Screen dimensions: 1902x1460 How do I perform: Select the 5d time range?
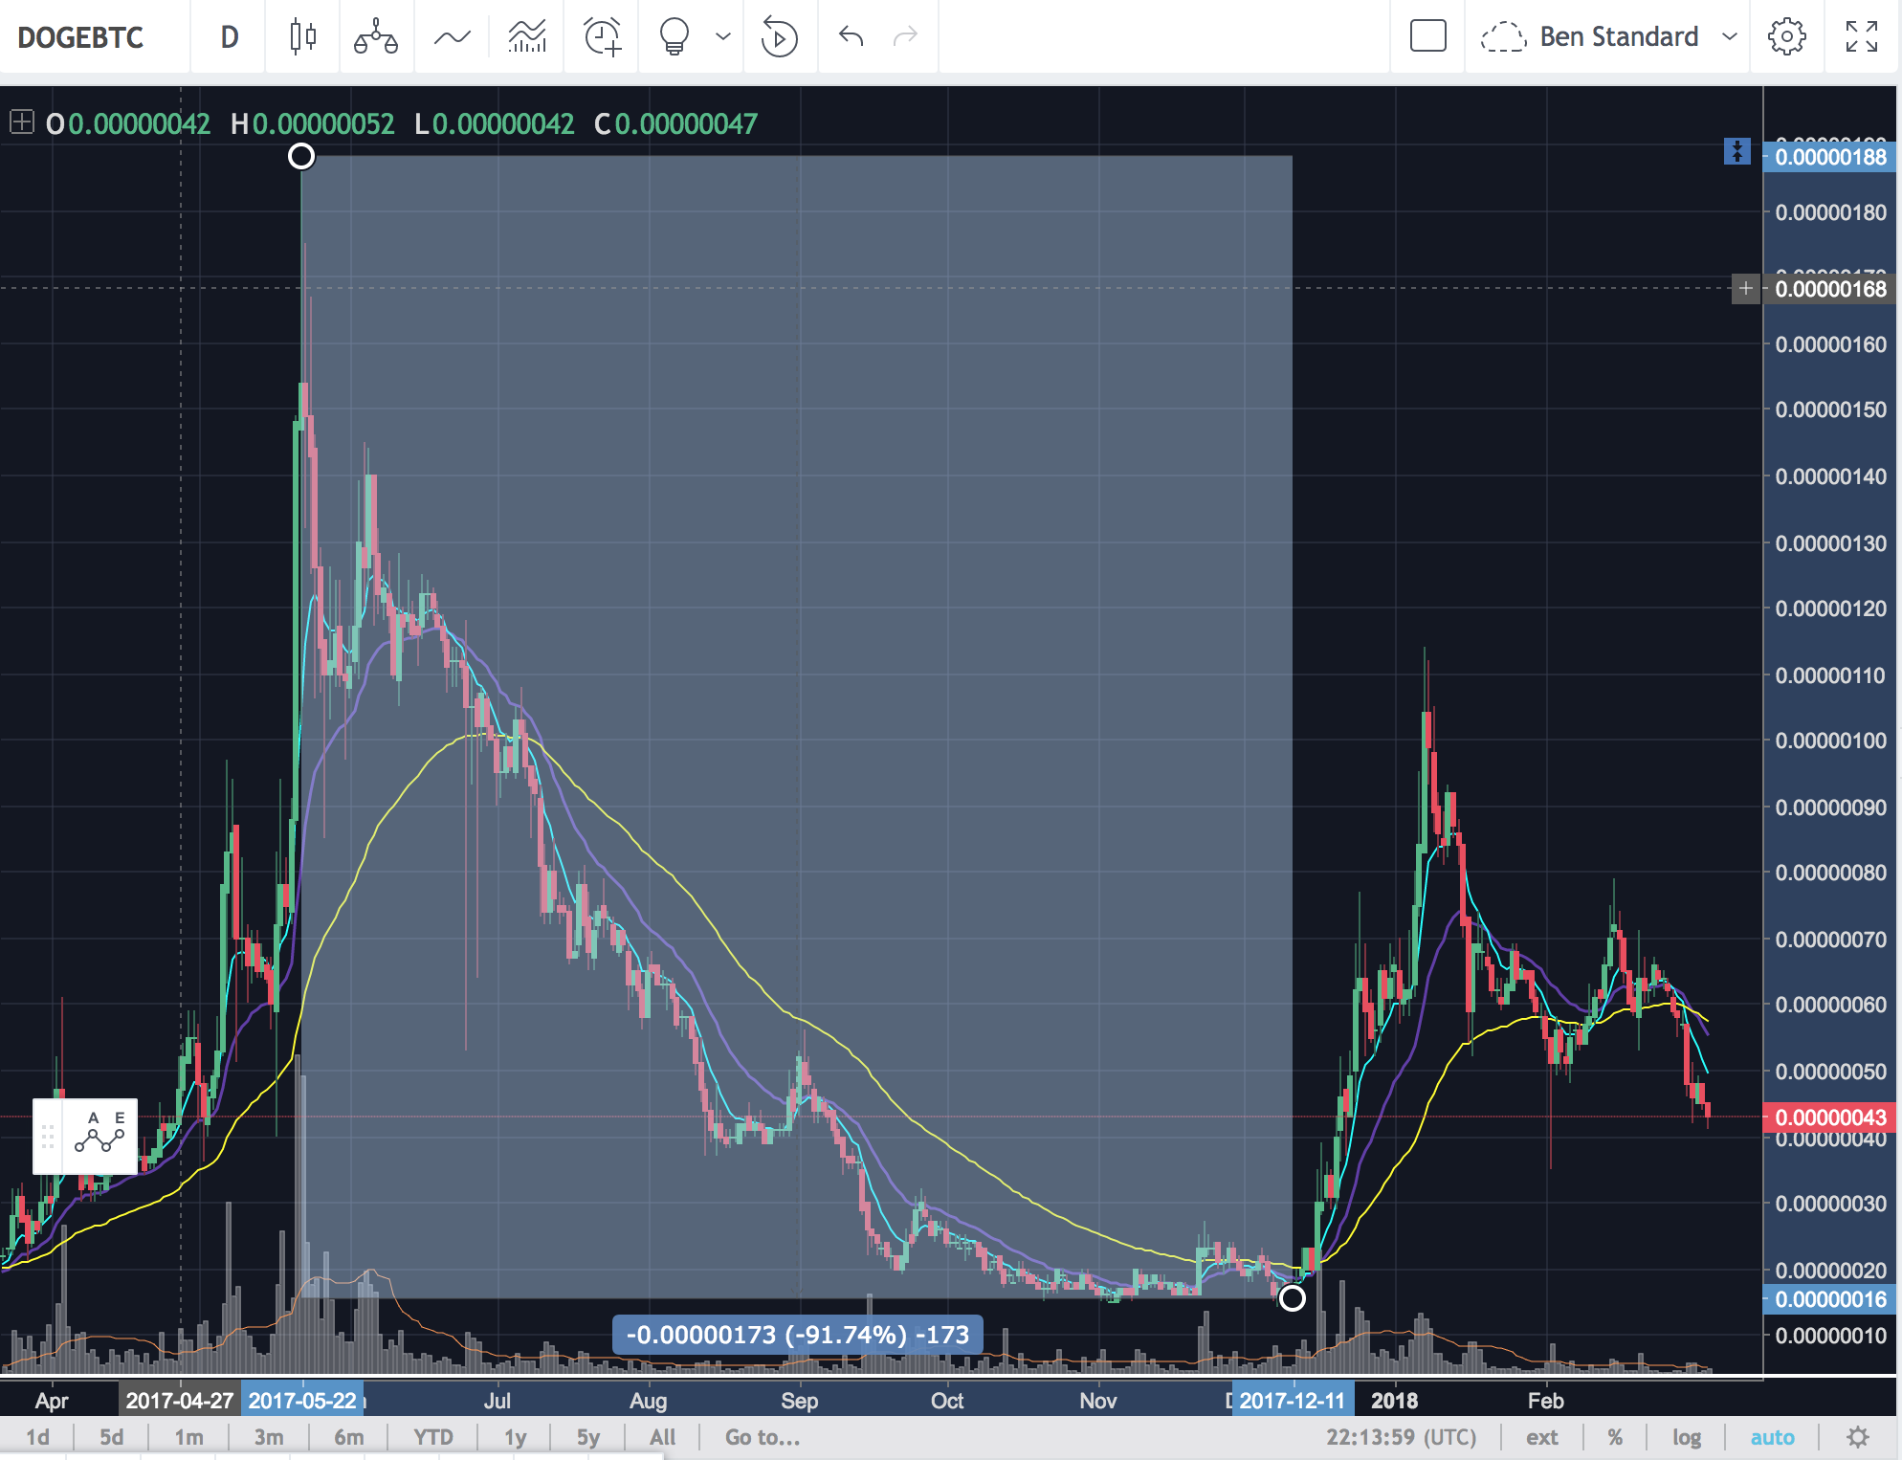(x=111, y=1437)
